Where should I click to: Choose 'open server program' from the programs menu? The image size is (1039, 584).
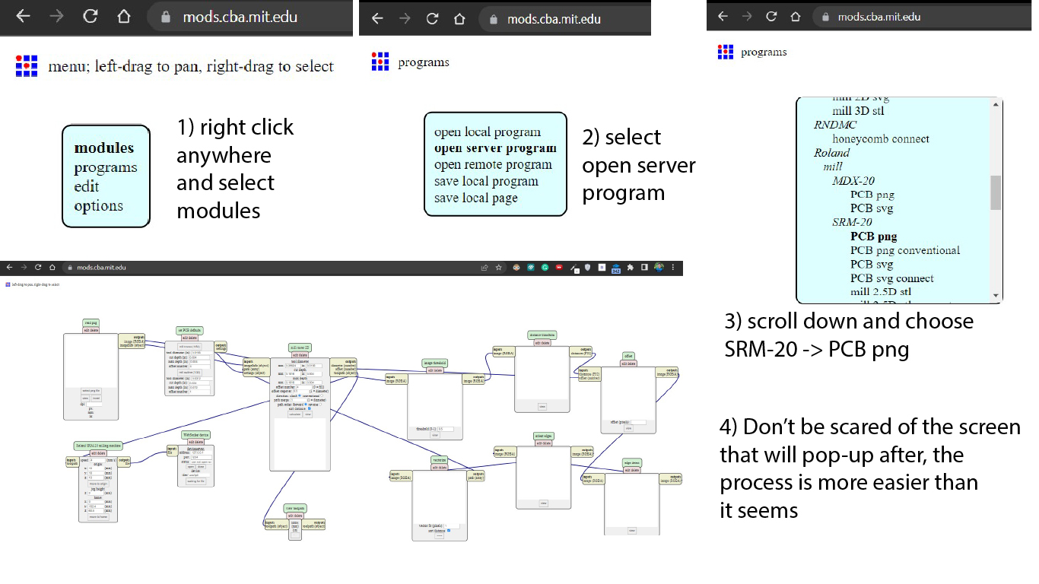coord(494,148)
